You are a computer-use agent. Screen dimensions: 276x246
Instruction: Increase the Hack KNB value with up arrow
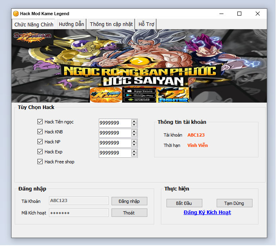[x=134, y=131]
